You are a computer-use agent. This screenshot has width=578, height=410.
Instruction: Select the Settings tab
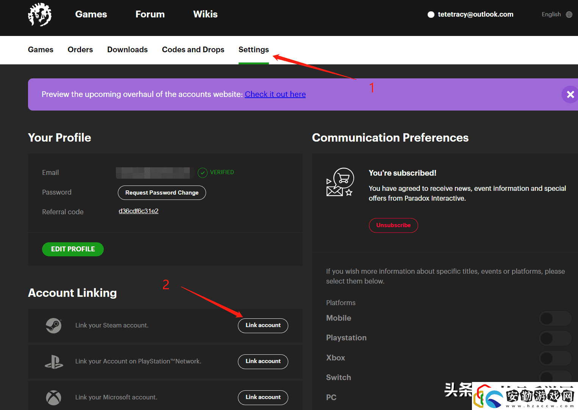pyautogui.click(x=254, y=50)
